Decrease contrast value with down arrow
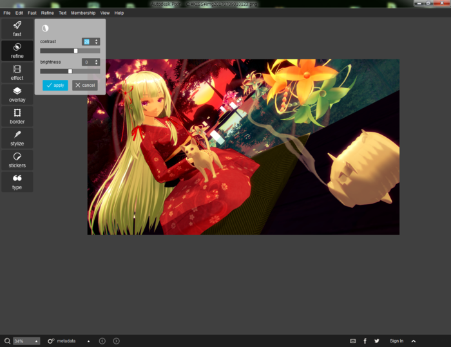The image size is (451, 347). tap(97, 43)
